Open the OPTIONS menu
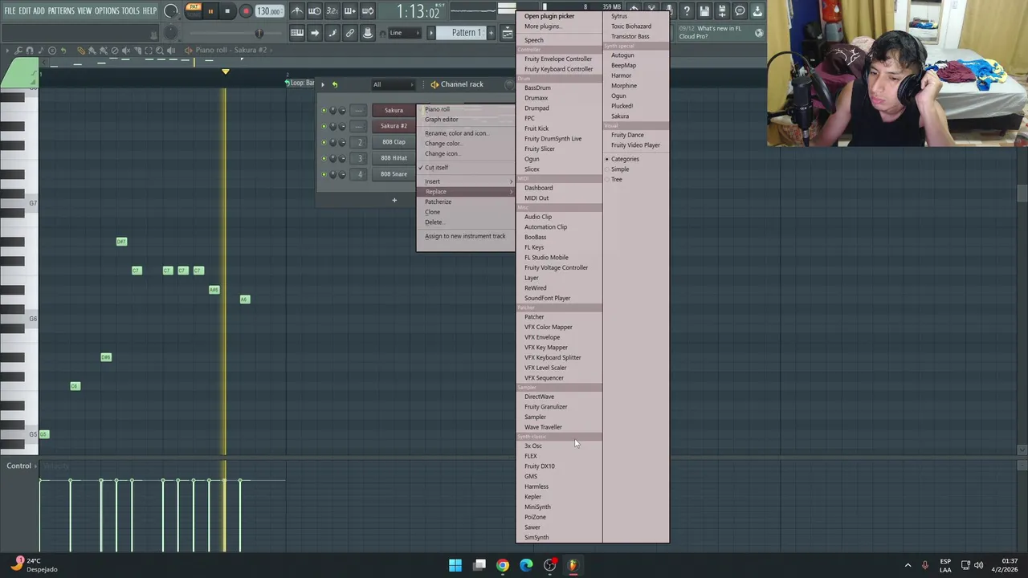This screenshot has height=578, width=1028. [x=107, y=11]
